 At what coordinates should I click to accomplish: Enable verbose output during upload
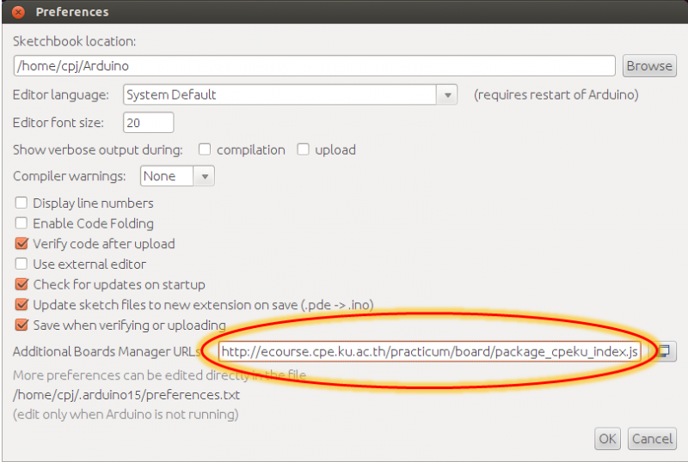[x=303, y=149]
